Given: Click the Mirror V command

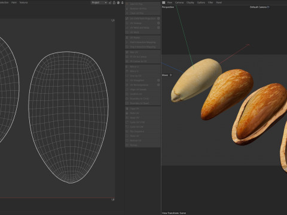Looking at the screenshot, I should tap(143, 71).
